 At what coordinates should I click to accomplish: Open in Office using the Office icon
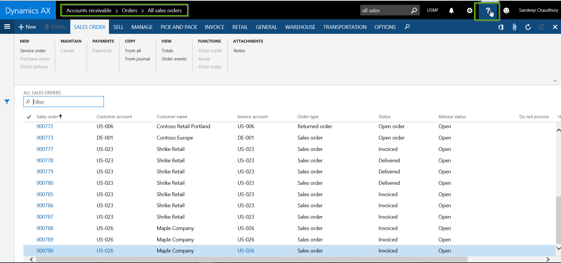click(501, 27)
